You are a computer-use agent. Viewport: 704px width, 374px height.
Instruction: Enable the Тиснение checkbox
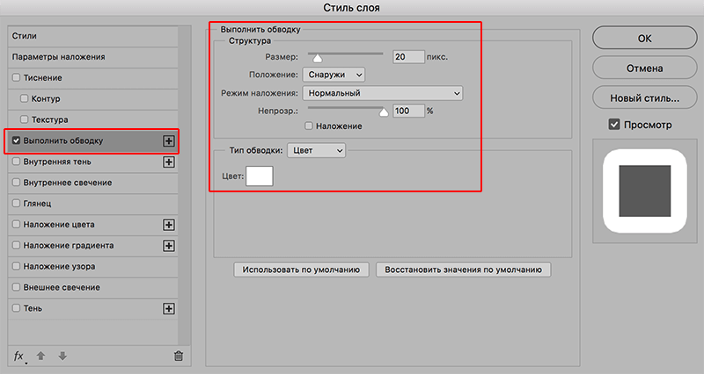click(x=17, y=78)
